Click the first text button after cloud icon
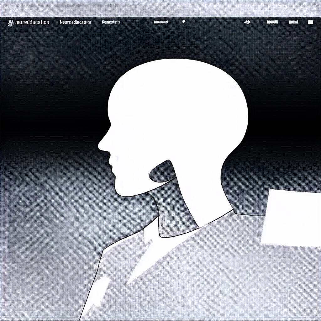 coord(272,22)
